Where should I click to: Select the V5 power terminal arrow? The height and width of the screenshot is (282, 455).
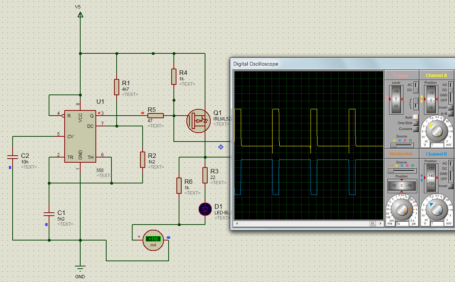pyautogui.click(x=80, y=15)
